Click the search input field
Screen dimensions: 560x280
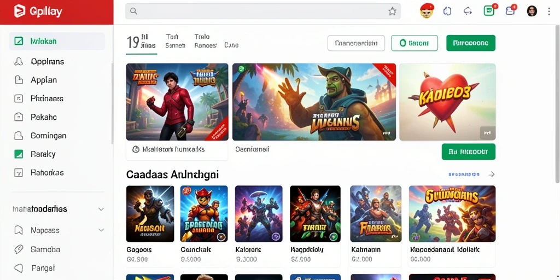pos(263,11)
